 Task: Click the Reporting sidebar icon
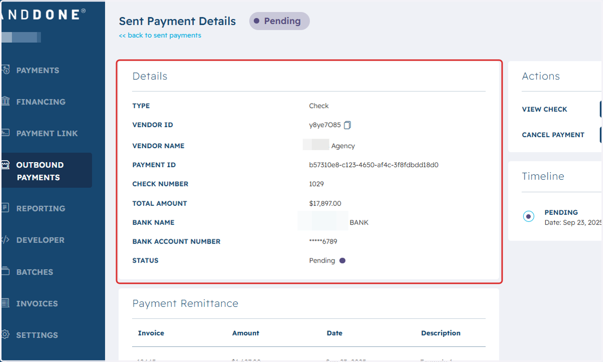click(6, 208)
